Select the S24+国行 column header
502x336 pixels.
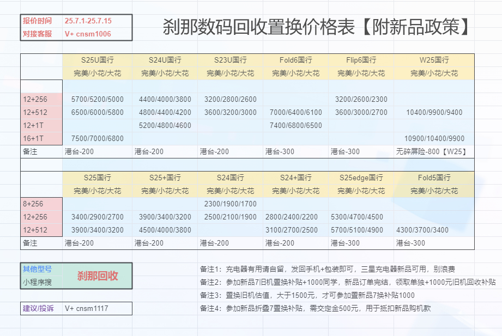(295, 178)
